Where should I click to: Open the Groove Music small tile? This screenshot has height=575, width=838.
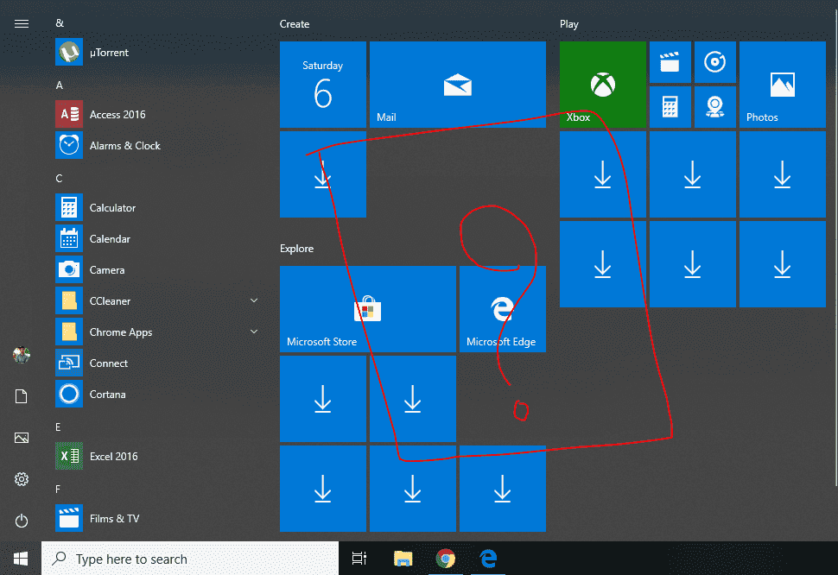tap(715, 62)
